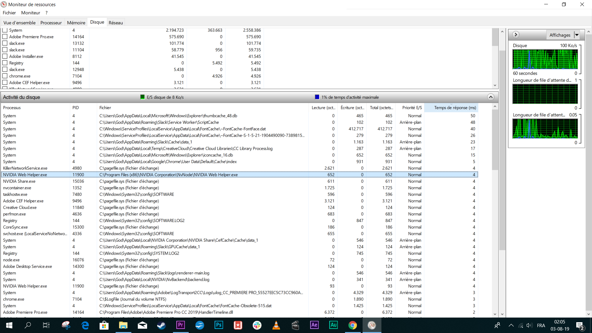Click the blue temps d'activité maximale square
The height and width of the screenshot is (333, 592).
pyautogui.click(x=317, y=97)
